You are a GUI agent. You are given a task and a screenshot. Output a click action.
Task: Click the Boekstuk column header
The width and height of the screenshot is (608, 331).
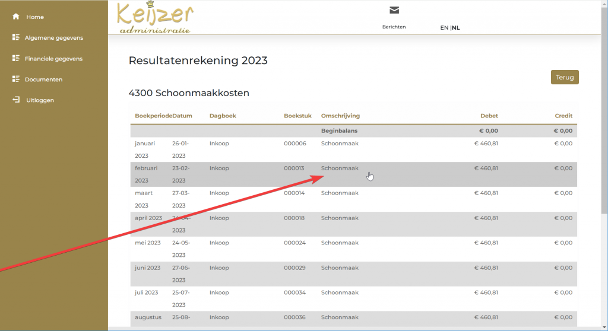(x=297, y=116)
